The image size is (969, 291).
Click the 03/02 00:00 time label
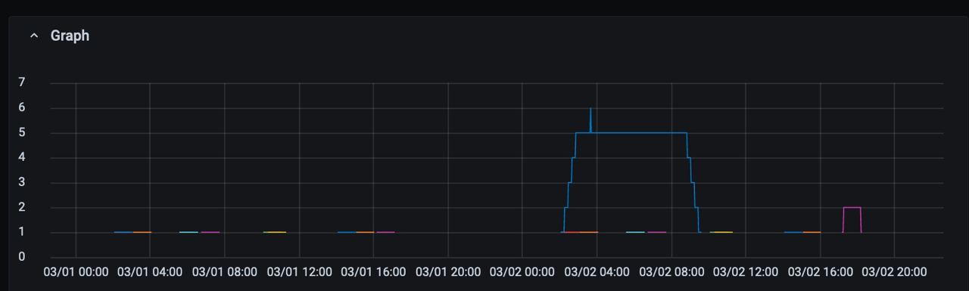pos(522,271)
